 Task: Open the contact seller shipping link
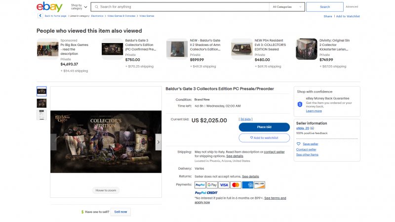[274, 152]
